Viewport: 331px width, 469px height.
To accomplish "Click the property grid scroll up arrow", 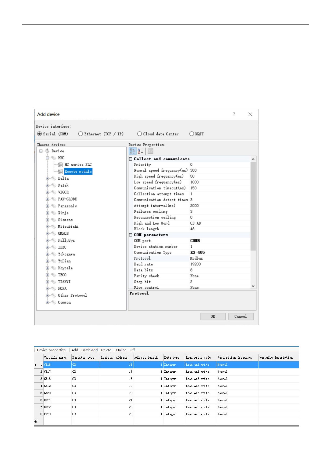I will 253,159.
